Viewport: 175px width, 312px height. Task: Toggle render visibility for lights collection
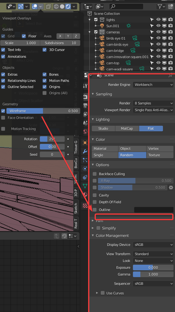[x=170, y=20]
